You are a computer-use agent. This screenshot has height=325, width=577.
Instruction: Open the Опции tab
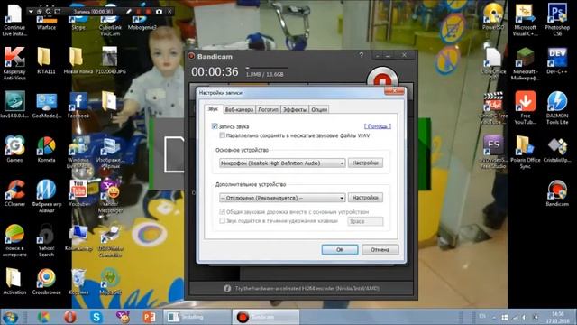coord(319,109)
